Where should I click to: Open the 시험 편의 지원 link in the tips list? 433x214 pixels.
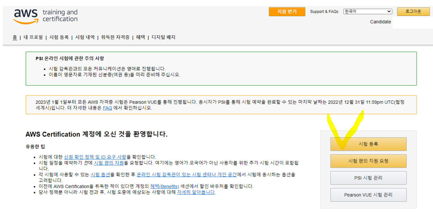[109, 163]
